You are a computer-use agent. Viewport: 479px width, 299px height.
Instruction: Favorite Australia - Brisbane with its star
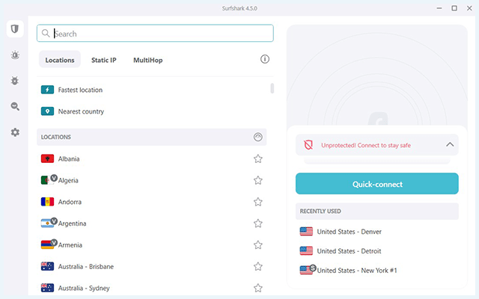pos(258,266)
